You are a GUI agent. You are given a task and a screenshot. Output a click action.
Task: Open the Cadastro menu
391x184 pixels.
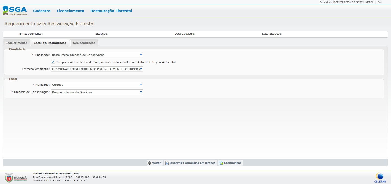42,11
